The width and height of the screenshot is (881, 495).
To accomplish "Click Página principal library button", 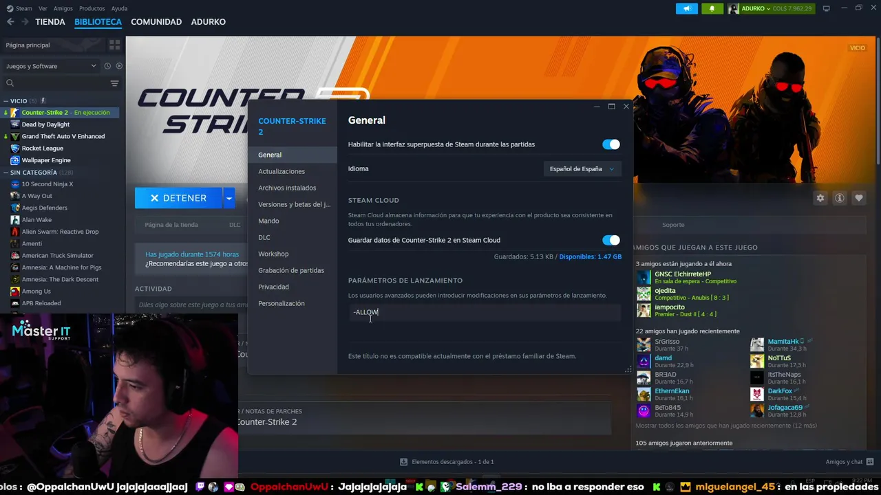I will [x=54, y=45].
